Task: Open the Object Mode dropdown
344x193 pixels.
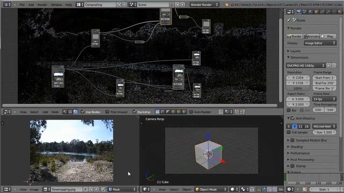Action: (211, 189)
